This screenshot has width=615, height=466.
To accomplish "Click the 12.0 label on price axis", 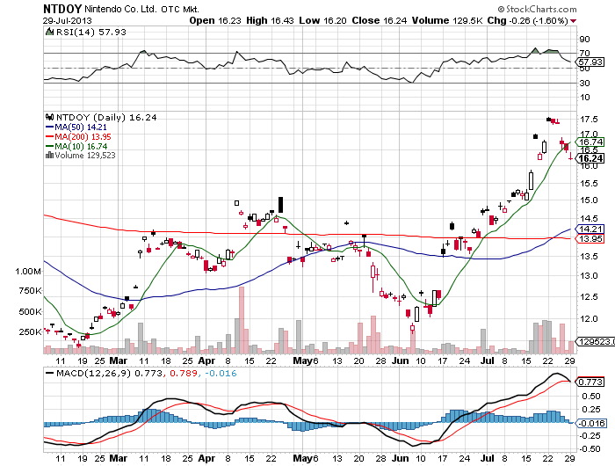I will point(590,319).
